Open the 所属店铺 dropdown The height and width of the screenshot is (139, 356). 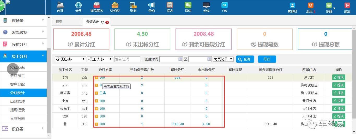[x=70, y=59]
